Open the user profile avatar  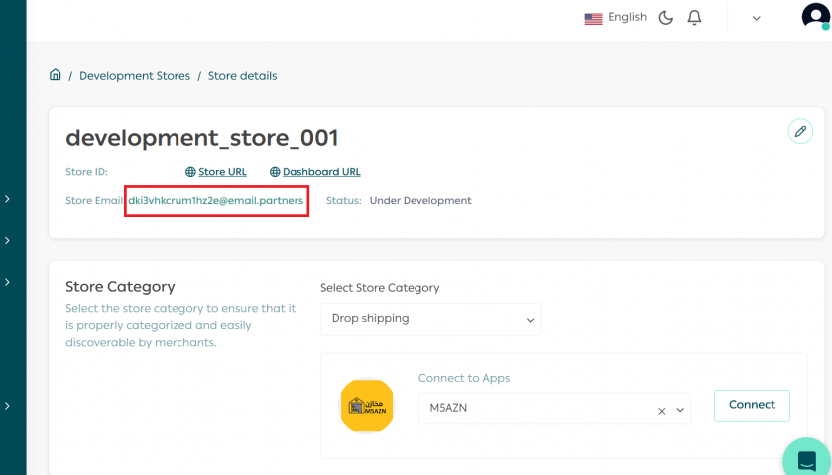click(x=815, y=16)
